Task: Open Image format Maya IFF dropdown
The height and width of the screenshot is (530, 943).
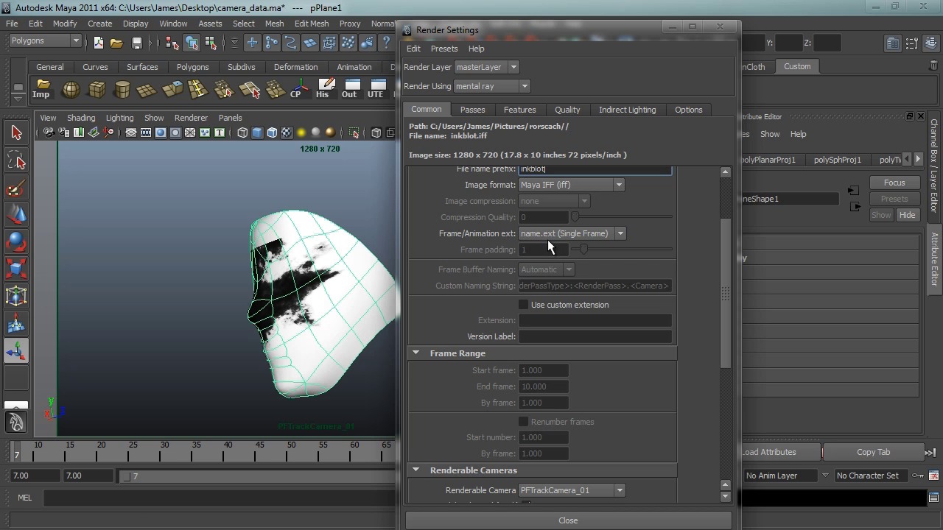Action: 571,185
